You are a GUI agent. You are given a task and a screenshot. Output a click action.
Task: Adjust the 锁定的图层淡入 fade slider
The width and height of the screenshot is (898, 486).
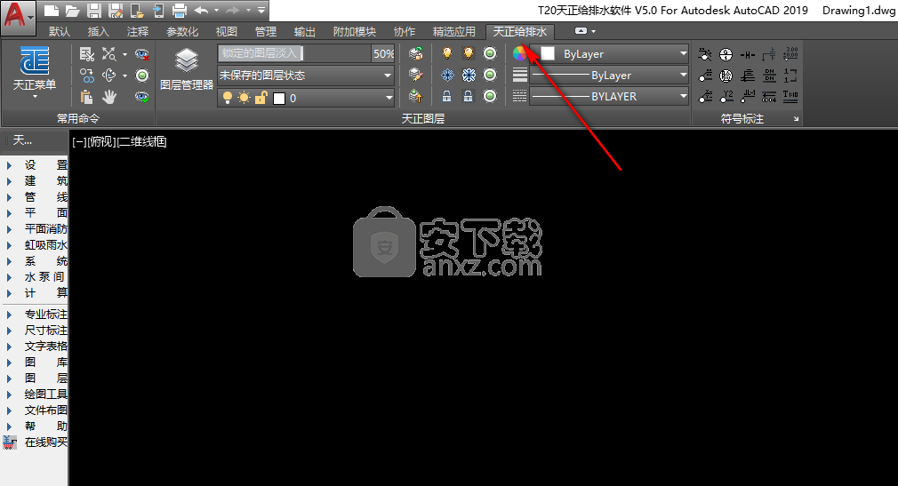click(295, 53)
